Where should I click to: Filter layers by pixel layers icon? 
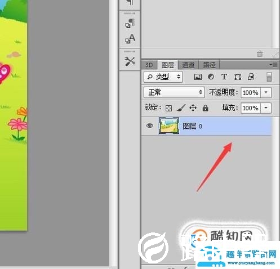pos(198,77)
